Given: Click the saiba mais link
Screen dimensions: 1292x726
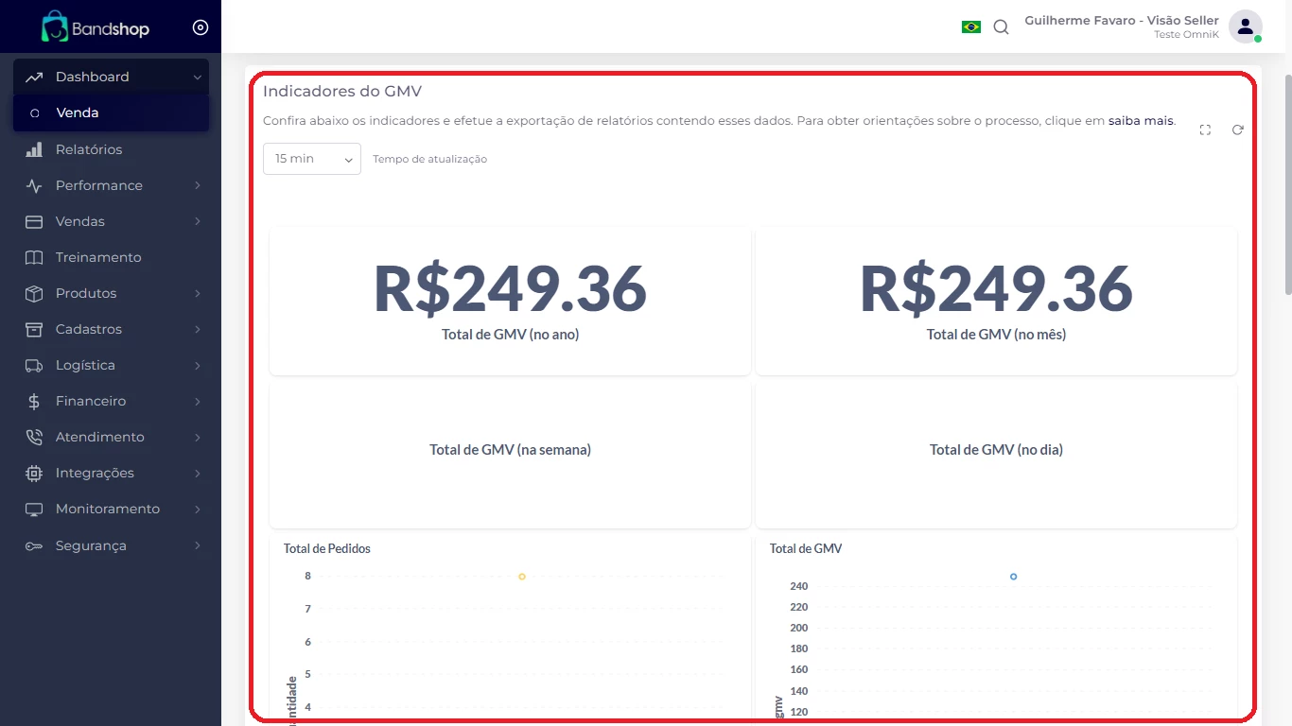Looking at the screenshot, I should tap(1141, 121).
